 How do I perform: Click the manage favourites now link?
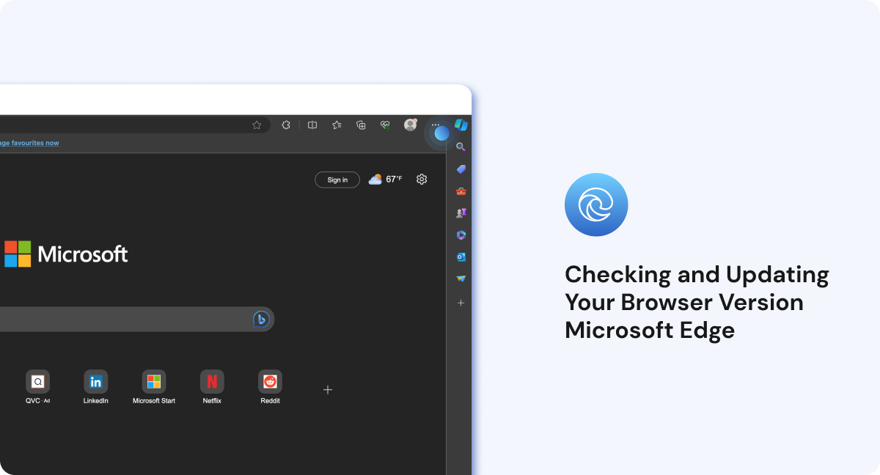(29, 143)
